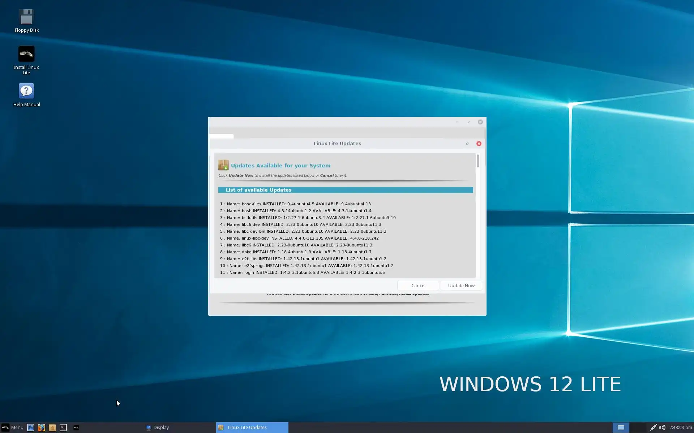Cancel the updates dialog
The height and width of the screenshot is (433, 694).
click(418, 285)
